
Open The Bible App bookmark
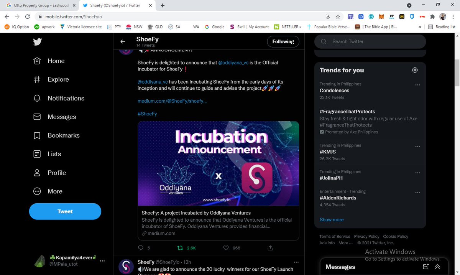[x=376, y=27]
